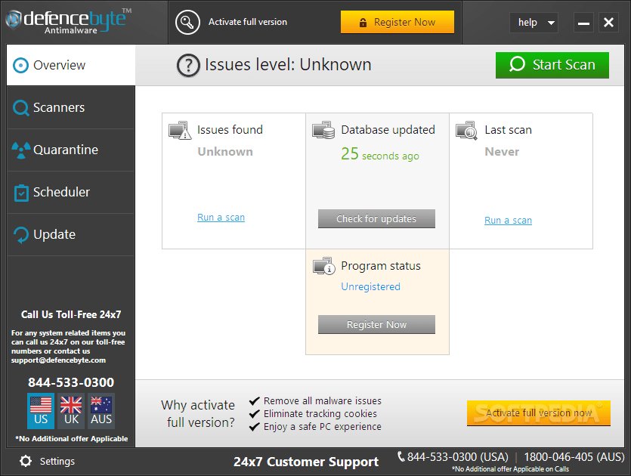Click the speech bubble icon on Start Scan
The image size is (631, 476).
[x=517, y=64]
